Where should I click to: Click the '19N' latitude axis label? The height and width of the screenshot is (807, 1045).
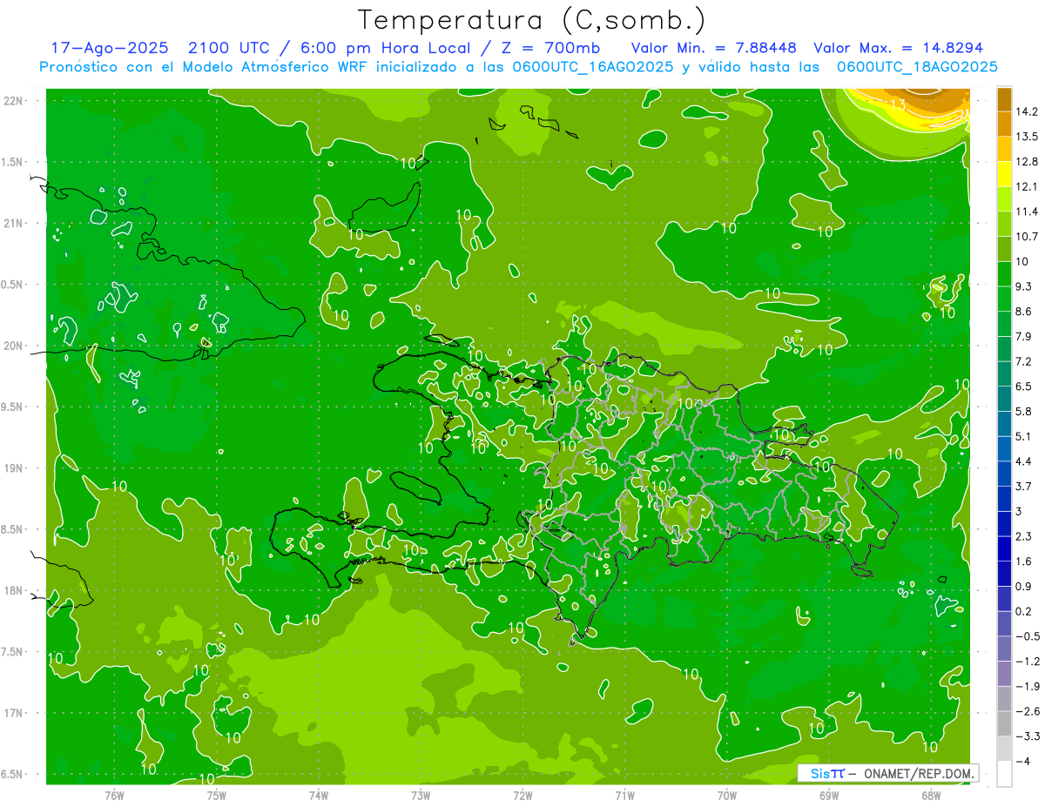pyautogui.click(x=13, y=468)
